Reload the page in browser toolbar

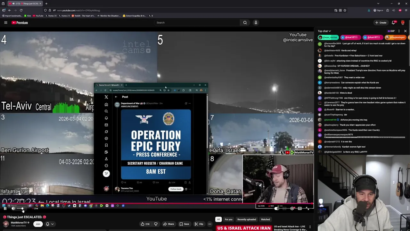(x=21, y=10)
